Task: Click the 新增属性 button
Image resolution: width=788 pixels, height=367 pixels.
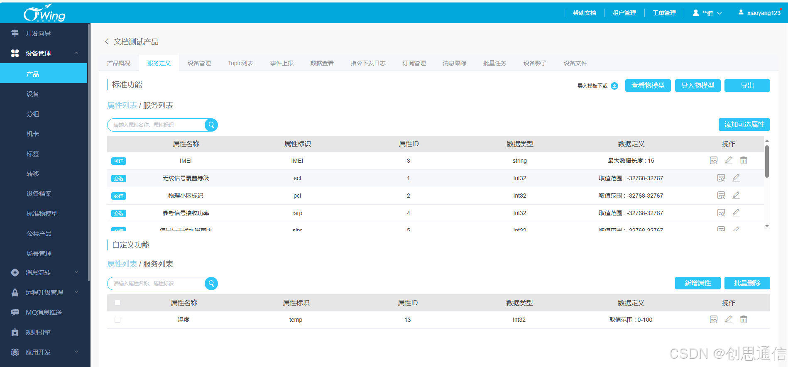Action: click(x=698, y=283)
